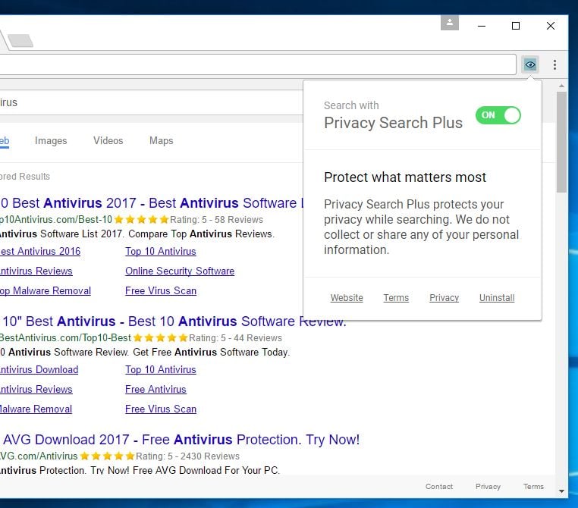Image resolution: width=578 pixels, height=508 pixels.
Task: Maximize the browser window
Action: [x=516, y=26]
